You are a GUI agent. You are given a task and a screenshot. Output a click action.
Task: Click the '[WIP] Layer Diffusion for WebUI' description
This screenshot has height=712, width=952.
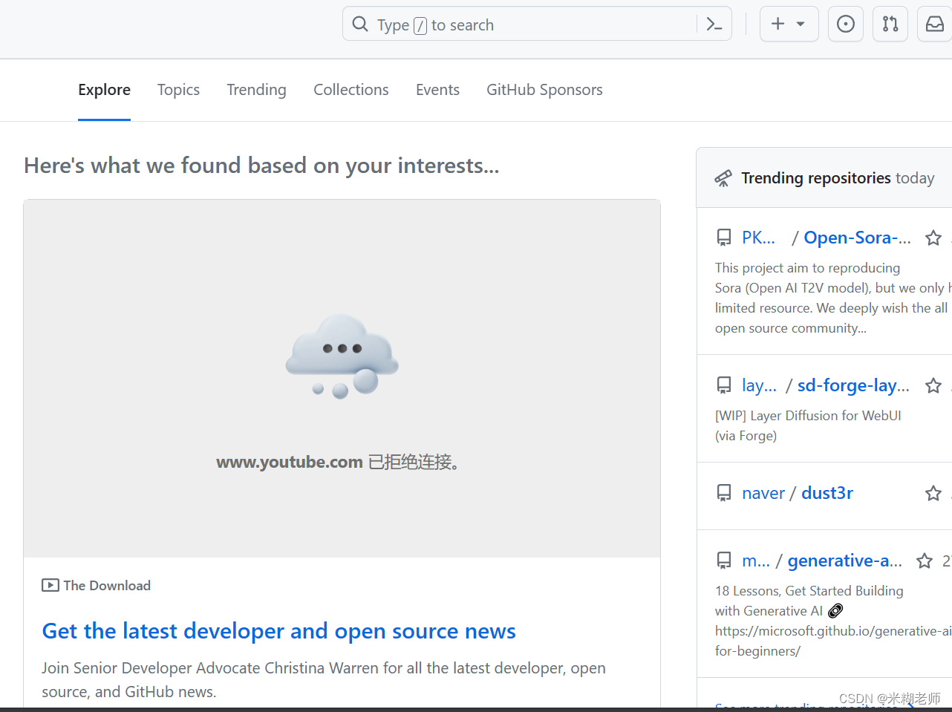click(x=808, y=425)
